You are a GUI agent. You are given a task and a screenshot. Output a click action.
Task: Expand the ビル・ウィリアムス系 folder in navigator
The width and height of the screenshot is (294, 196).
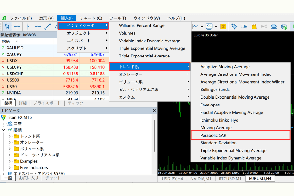coord(10,155)
